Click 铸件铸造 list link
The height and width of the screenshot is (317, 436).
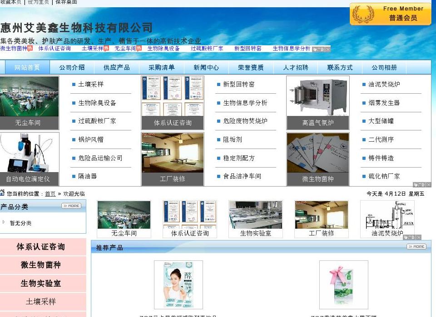point(381,158)
